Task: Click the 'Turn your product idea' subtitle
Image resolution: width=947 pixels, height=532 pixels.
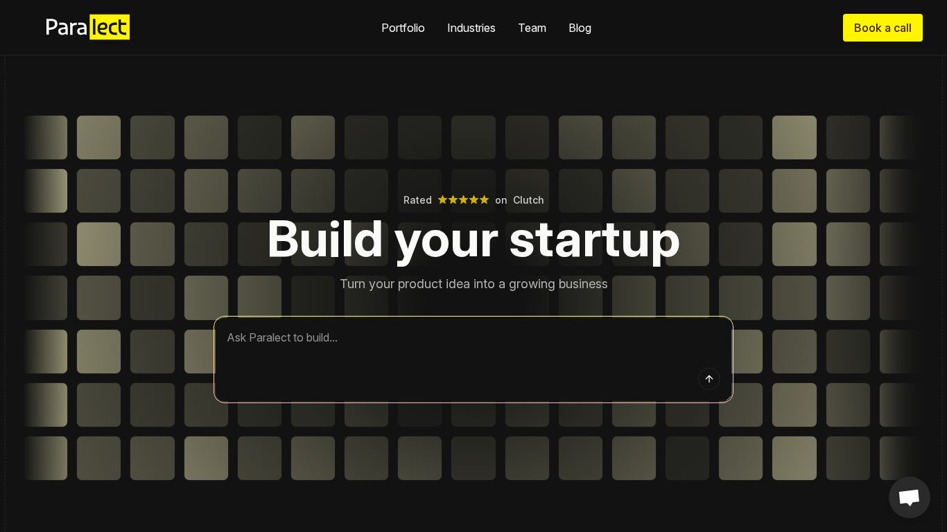Action: click(473, 284)
